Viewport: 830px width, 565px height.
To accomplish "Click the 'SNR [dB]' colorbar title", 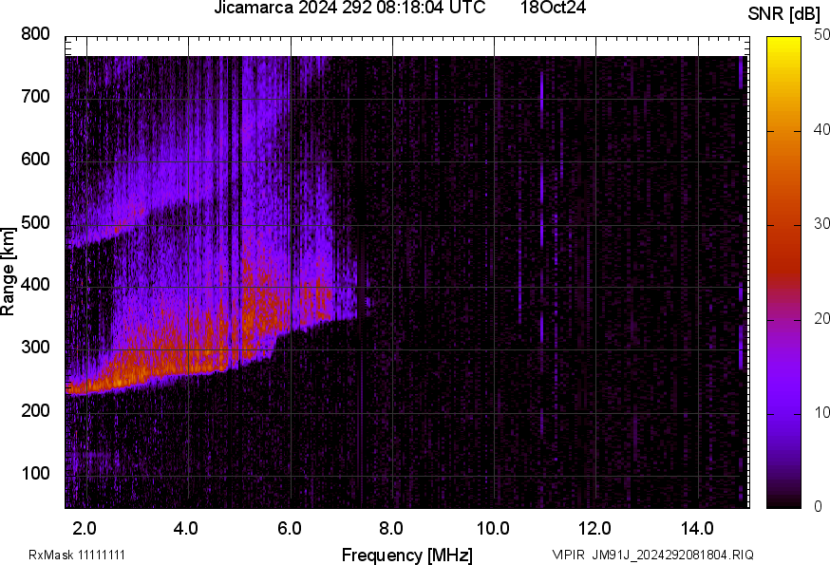I will [783, 13].
